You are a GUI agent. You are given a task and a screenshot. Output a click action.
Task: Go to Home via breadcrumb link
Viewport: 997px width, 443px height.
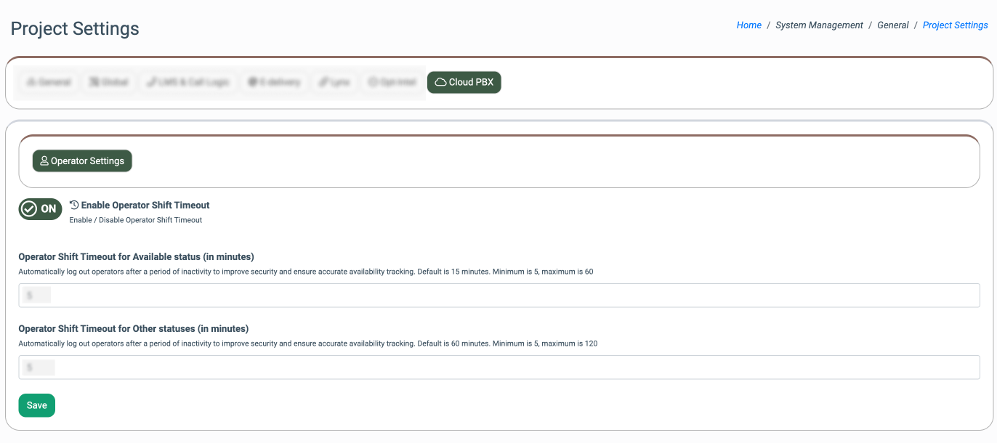coord(748,25)
